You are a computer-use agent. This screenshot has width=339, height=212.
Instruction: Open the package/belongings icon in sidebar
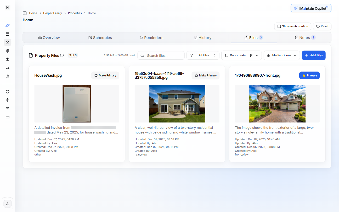[x=7, y=59]
